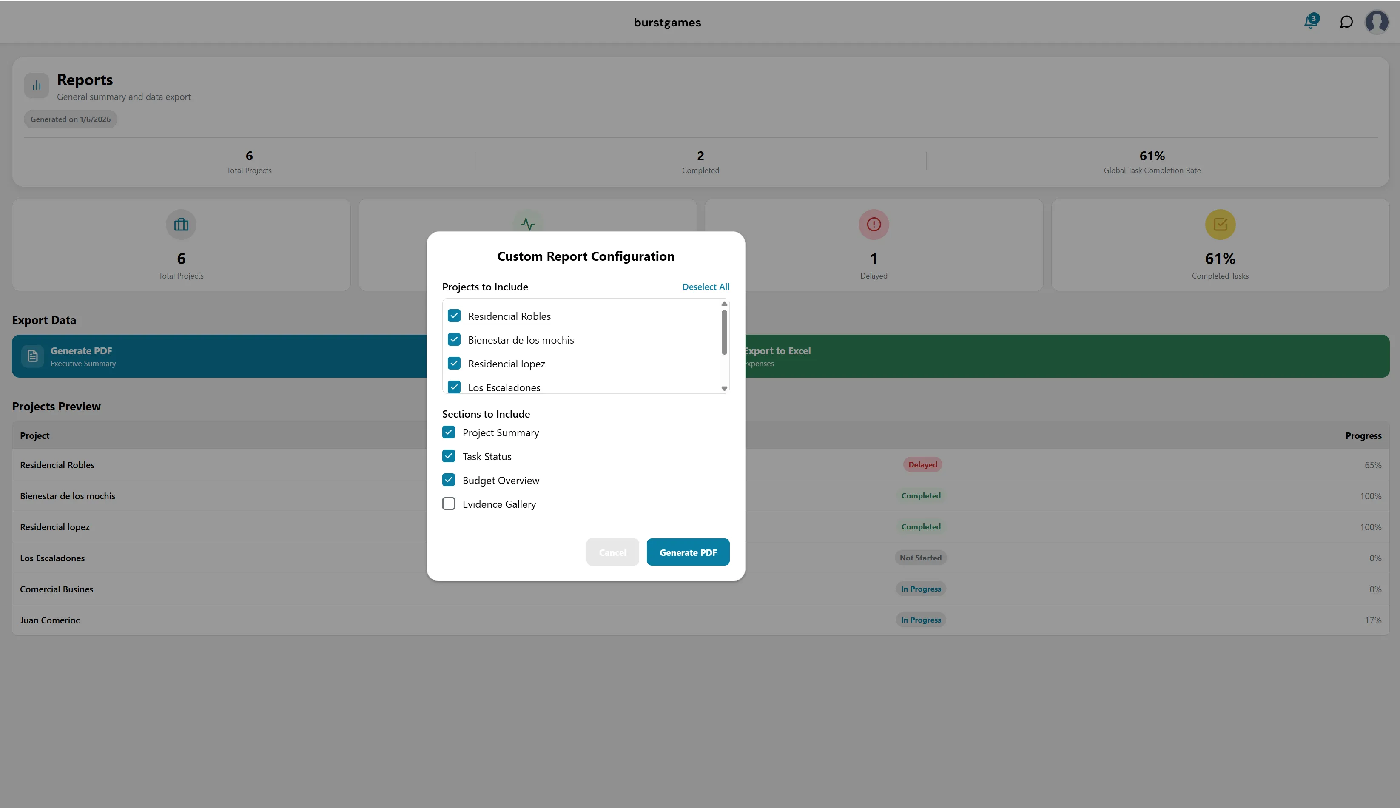Click In Progress badge for Comercial Busines
This screenshot has height=808, width=1400.
click(x=921, y=589)
